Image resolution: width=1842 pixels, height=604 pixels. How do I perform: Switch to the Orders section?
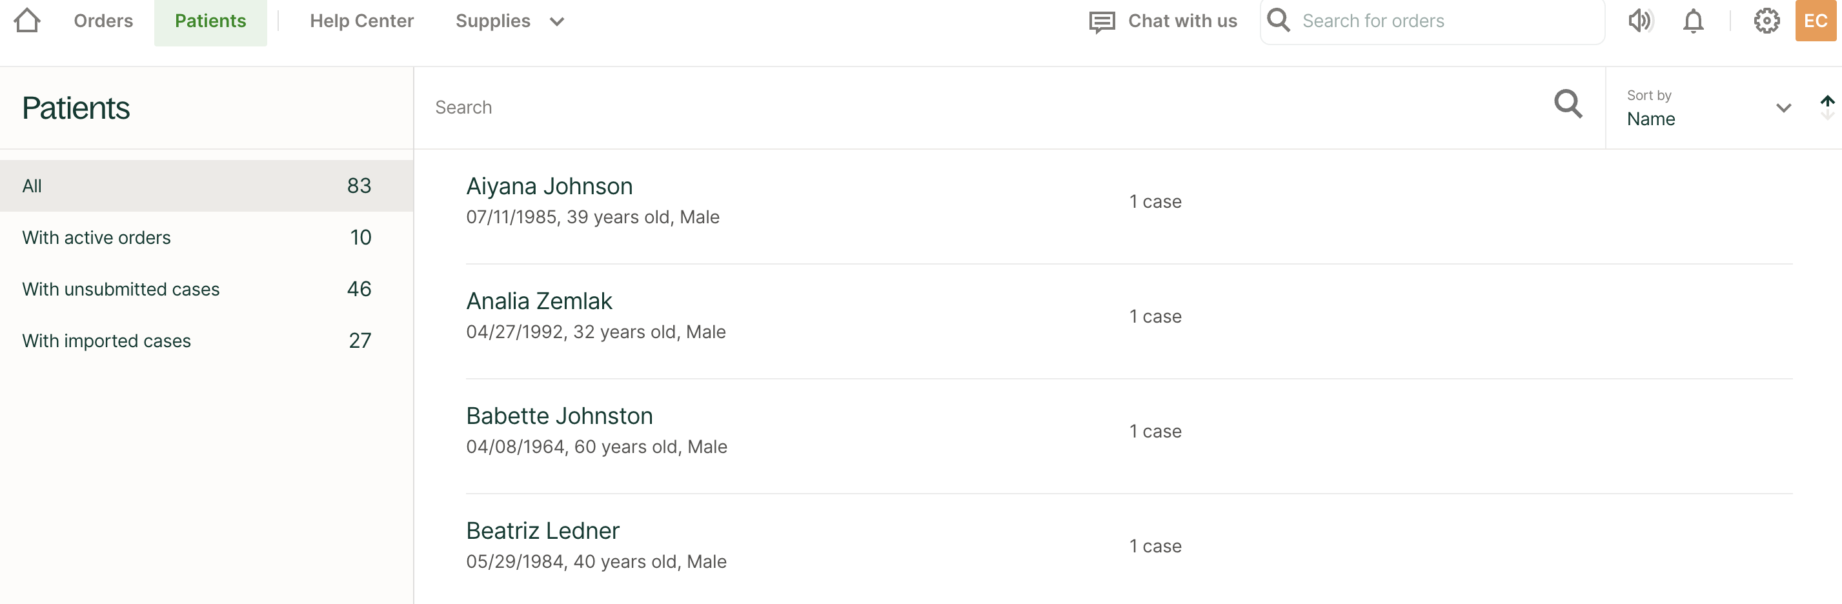click(103, 21)
